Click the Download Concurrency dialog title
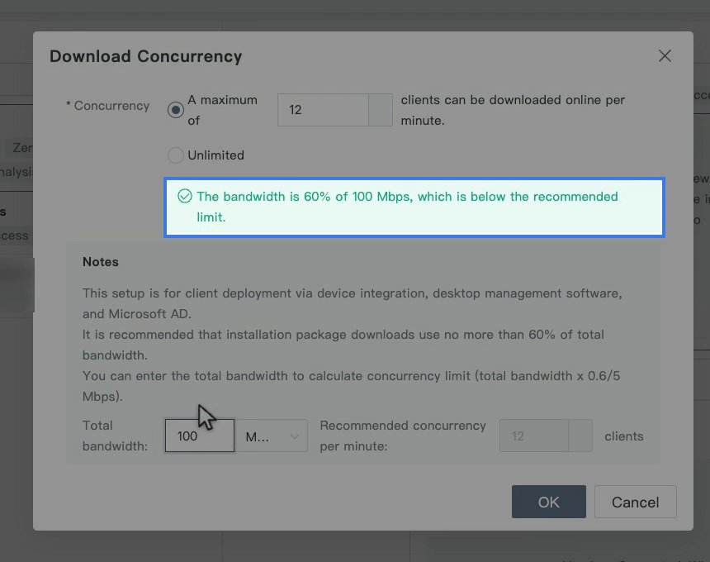The image size is (710, 562). click(146, 56)
